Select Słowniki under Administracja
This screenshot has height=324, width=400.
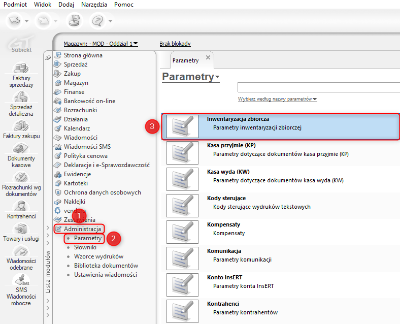(x=85, y=247)
